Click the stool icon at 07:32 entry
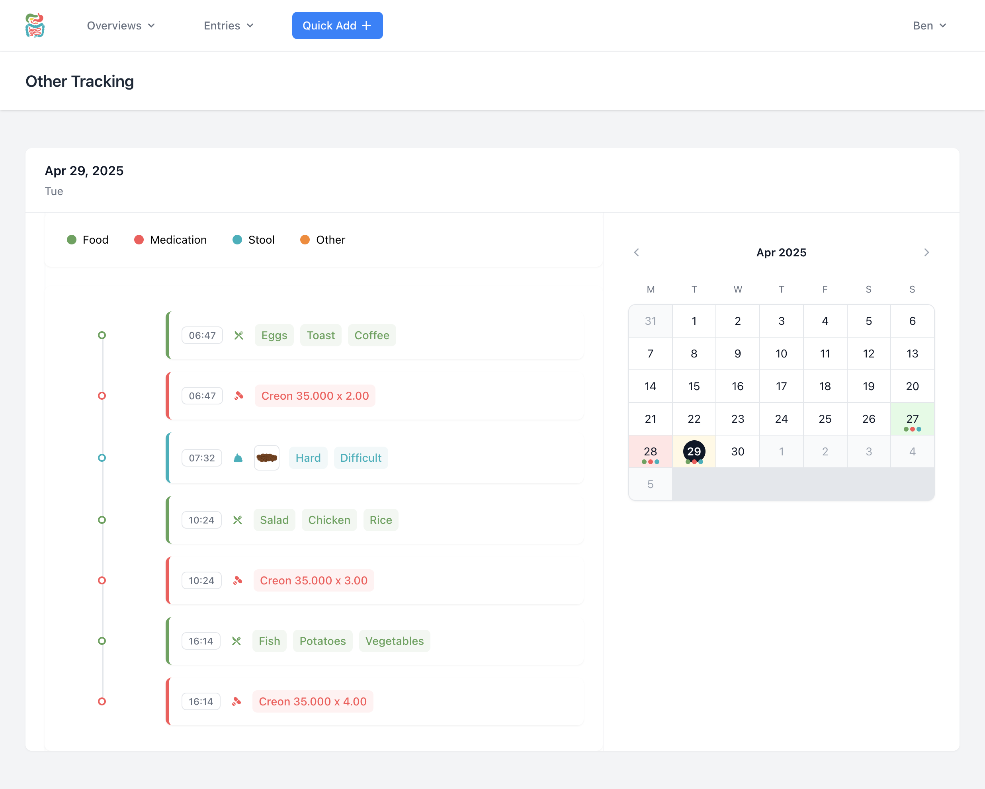This screenshot has width=985, height=789. point(238,458)
